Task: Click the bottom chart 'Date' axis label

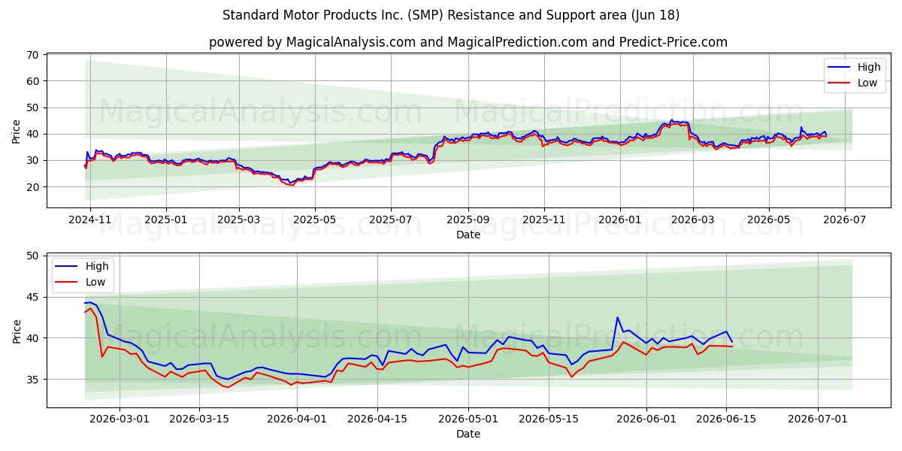Action: tap(468, 434)
